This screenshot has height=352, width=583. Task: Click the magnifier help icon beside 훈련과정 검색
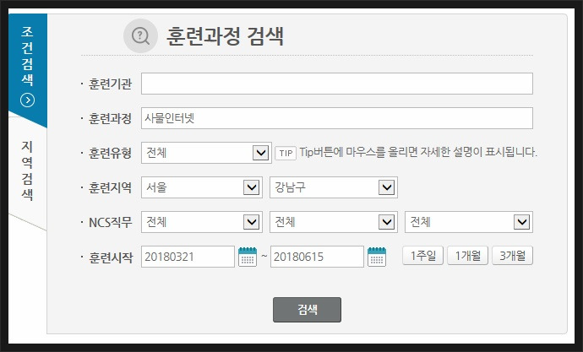(140, 36)
